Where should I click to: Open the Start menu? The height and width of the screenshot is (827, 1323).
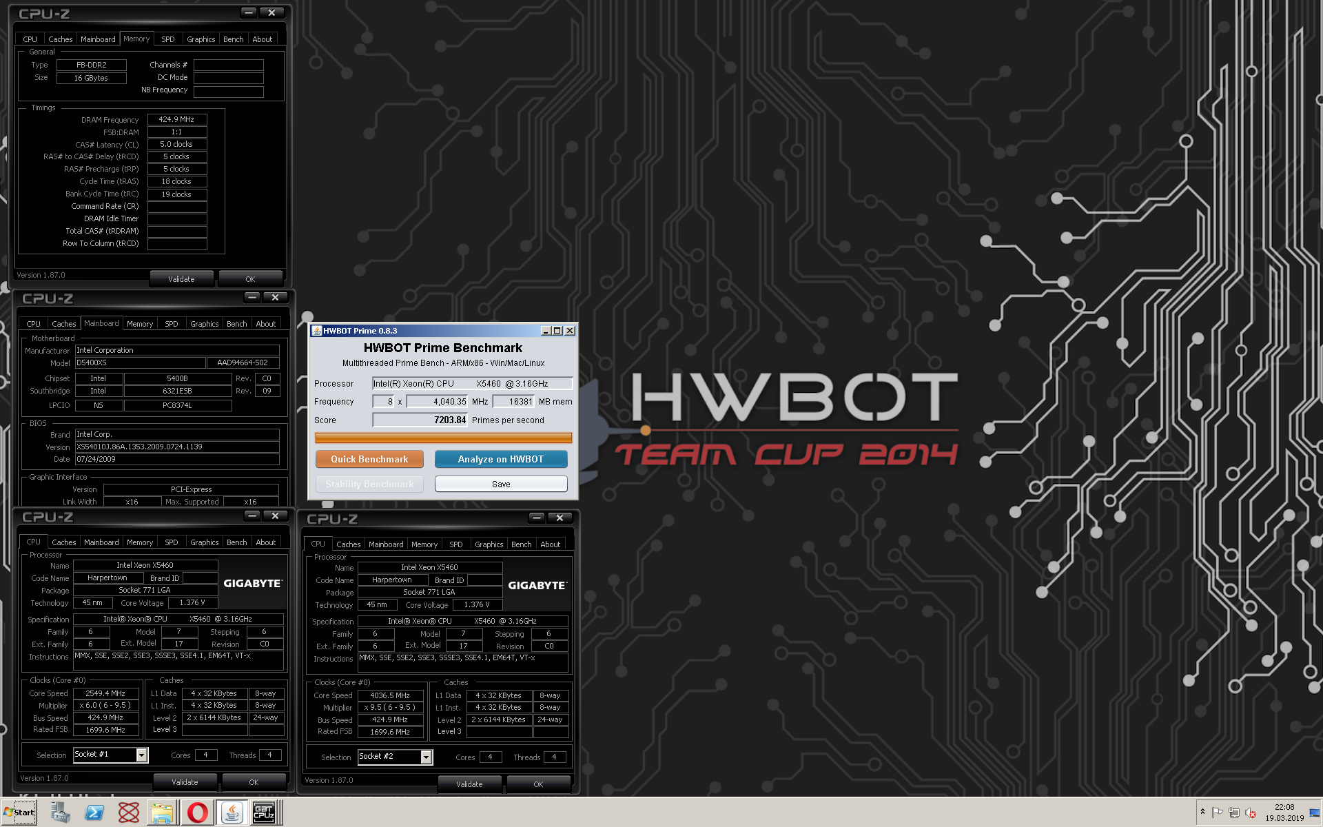click(19, 813)
